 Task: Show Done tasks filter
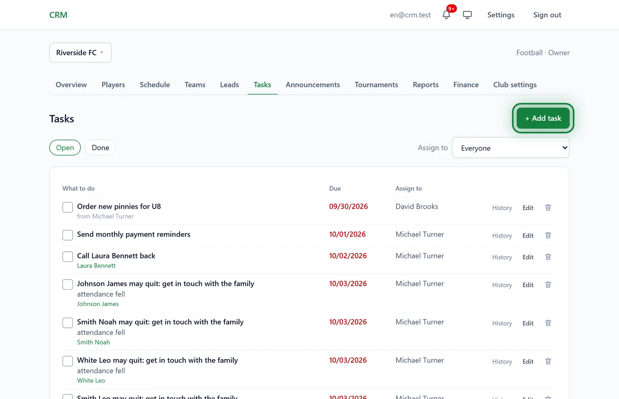pos(100,148)
